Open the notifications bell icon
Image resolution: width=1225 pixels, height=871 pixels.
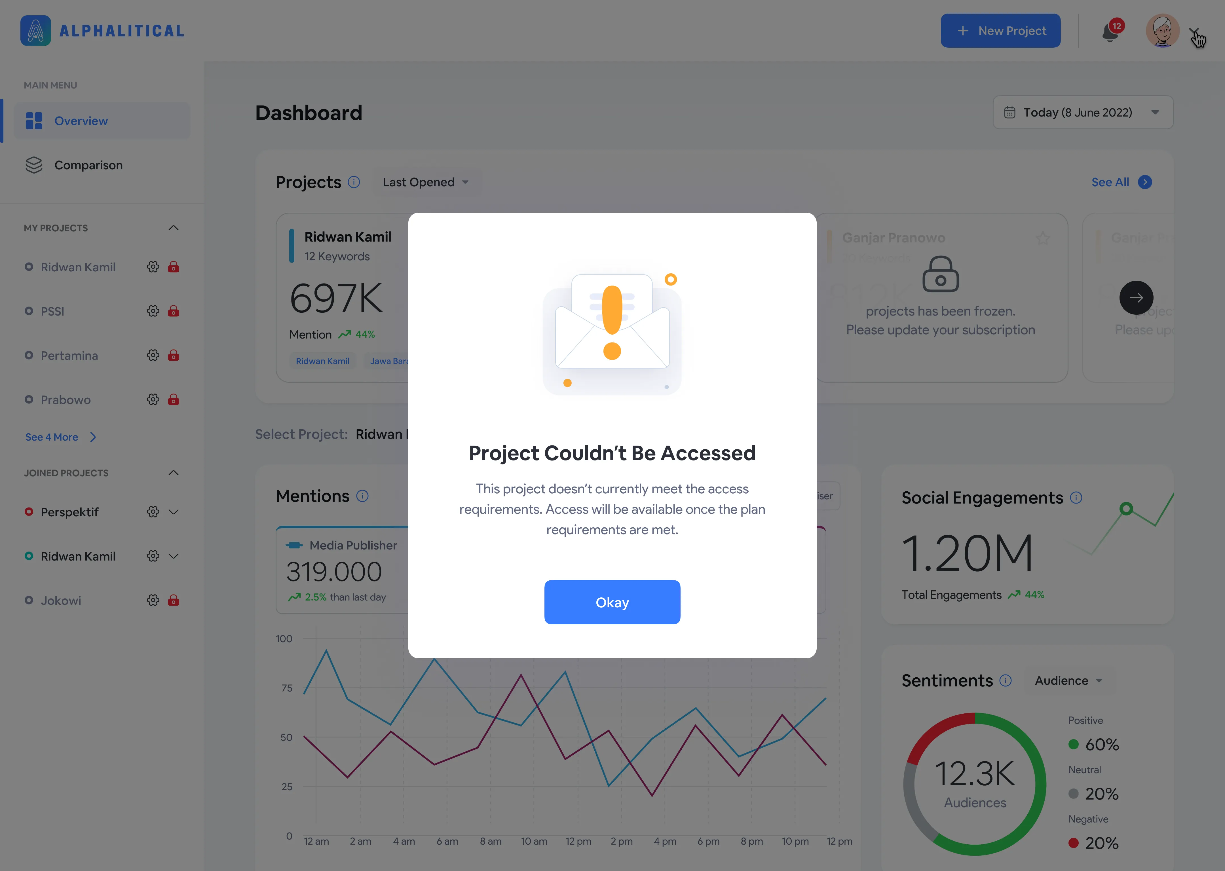pyautogui.click(x=1110, y=32)
